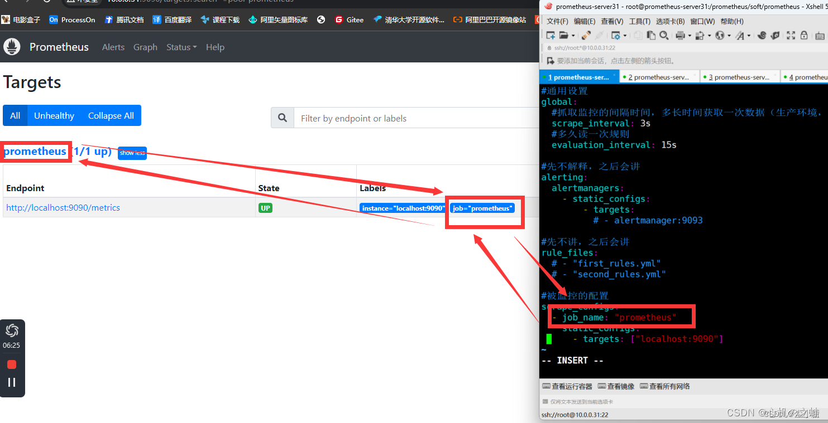Collapse the prometheus pool heading
828x423 pixels.
tap(58, 151)
